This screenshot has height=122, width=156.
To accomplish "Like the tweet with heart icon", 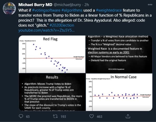I will pos(91,116).
